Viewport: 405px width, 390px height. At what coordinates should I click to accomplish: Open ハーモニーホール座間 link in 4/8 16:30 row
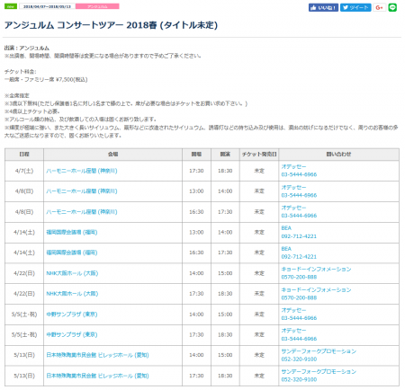82,212
